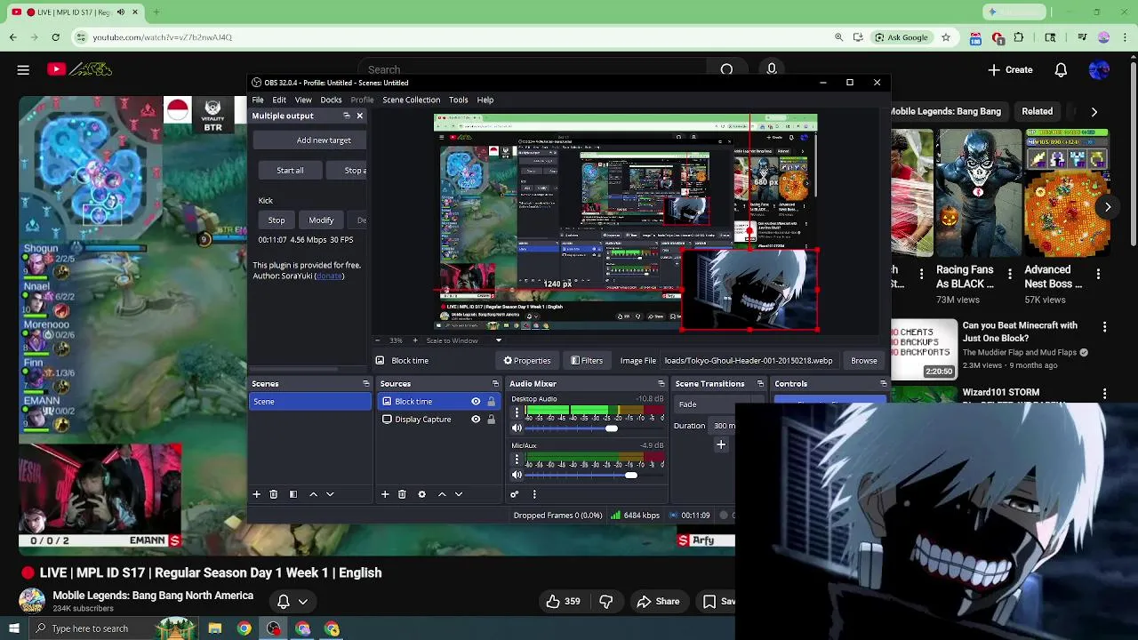Move scene down in Scenes panel
1138x640 pixels.
coord(330,494)
